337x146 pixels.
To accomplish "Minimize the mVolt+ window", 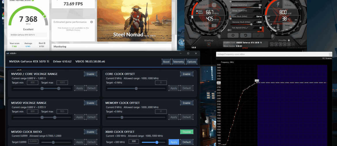I will pos(181,53).
